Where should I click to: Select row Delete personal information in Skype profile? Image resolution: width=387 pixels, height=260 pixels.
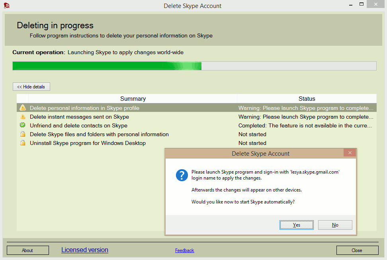point(197,108)
